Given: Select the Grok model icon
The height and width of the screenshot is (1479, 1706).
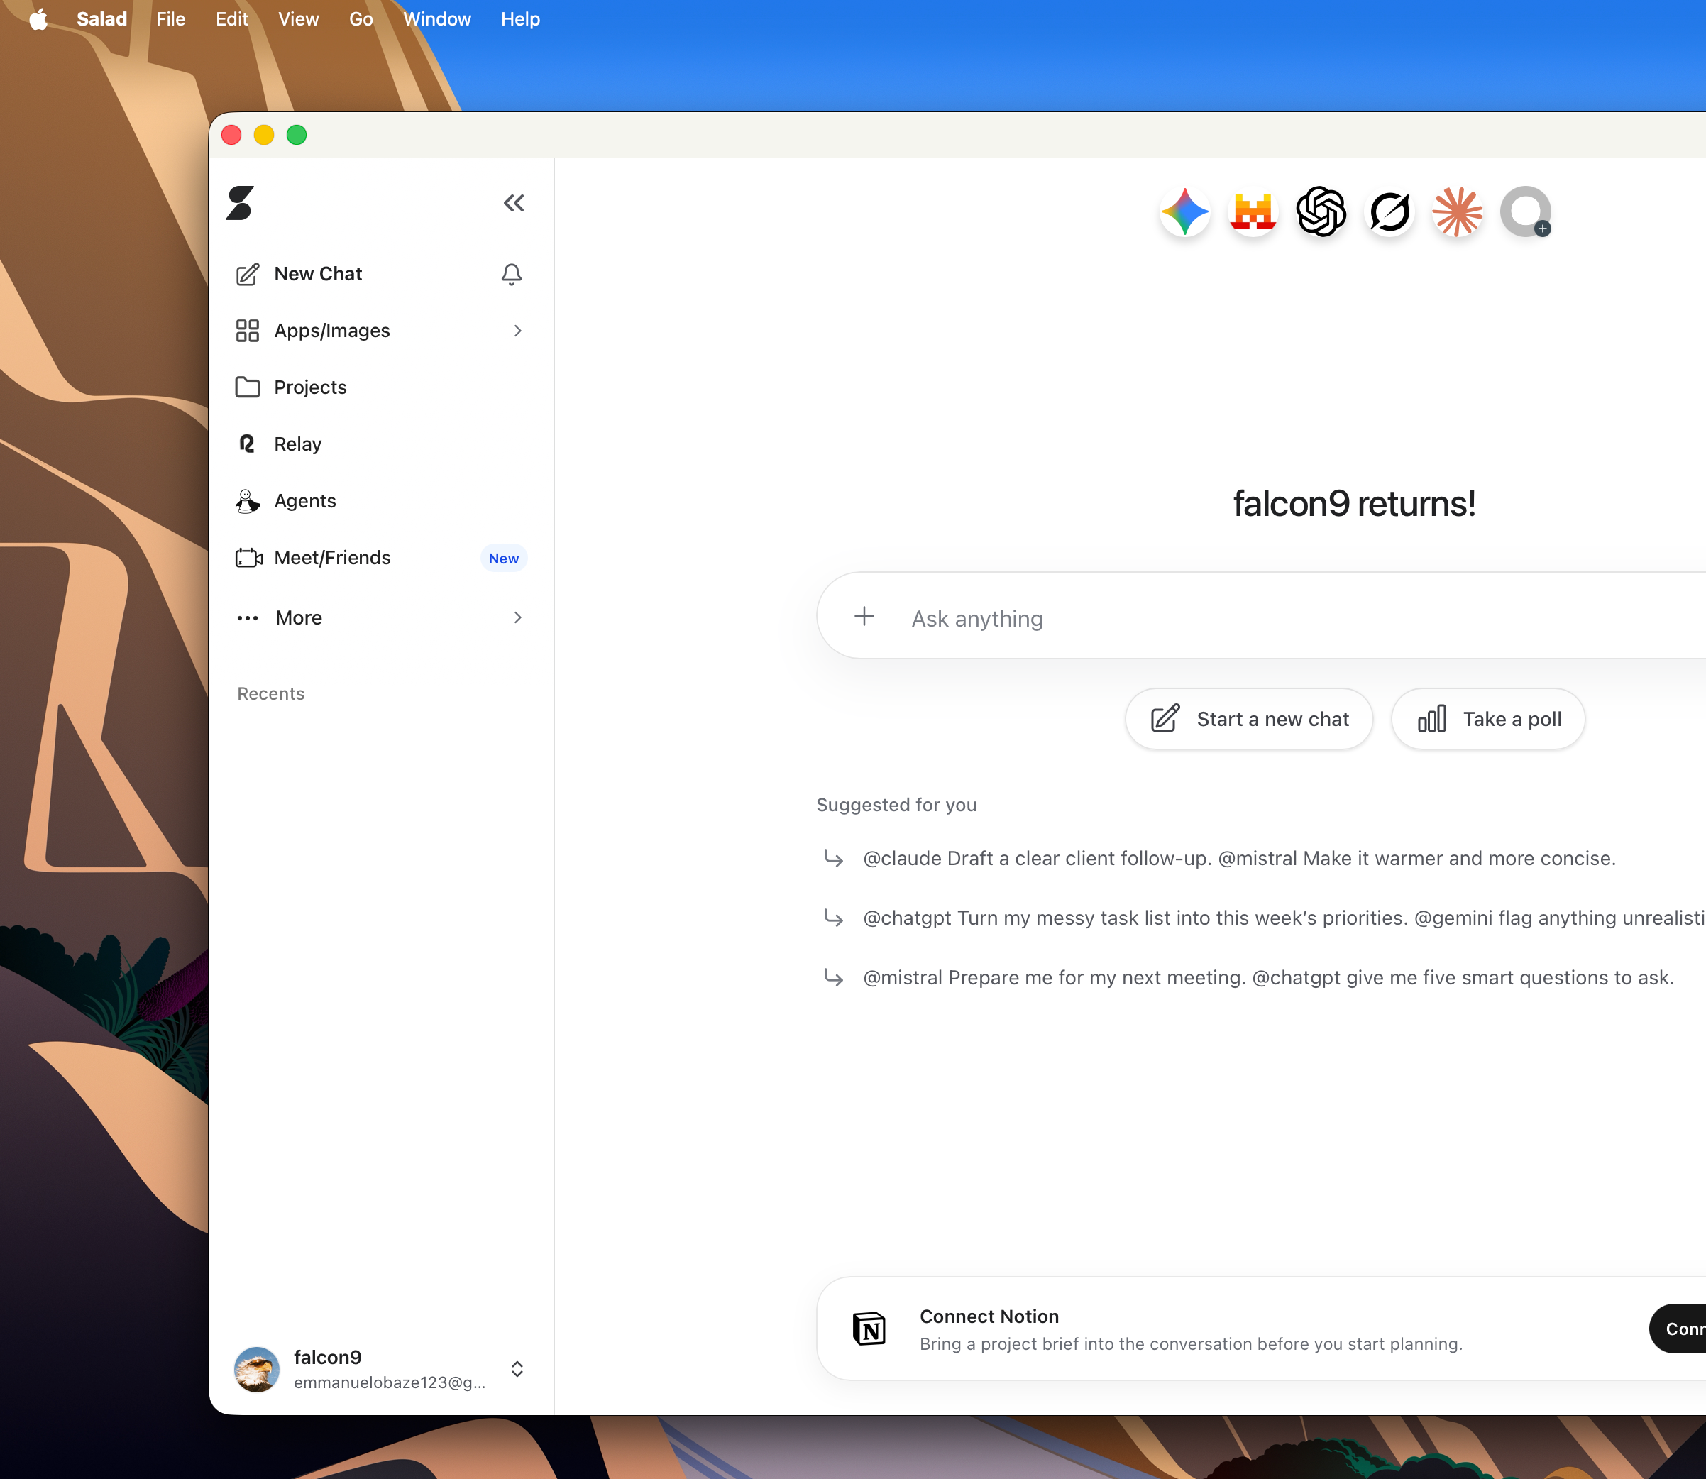Looking at the screenshot, I should tap(1390, 212).
